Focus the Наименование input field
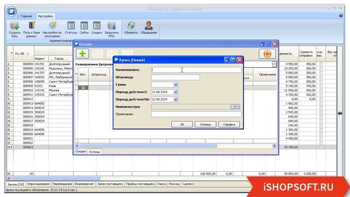This screenshot has width=350, height=197. point(196,70)
